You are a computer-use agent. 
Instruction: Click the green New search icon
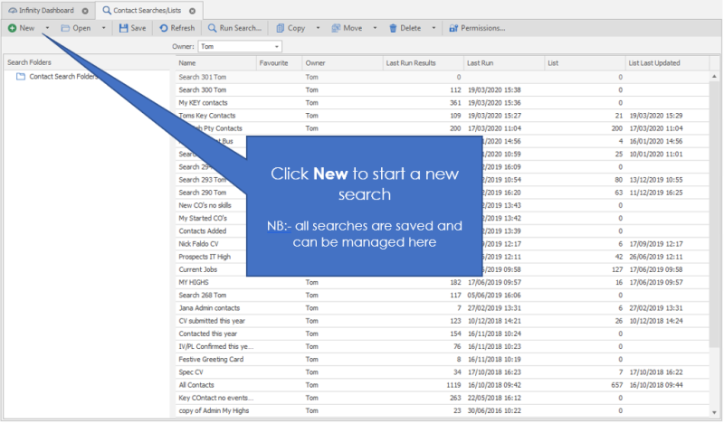12,28
